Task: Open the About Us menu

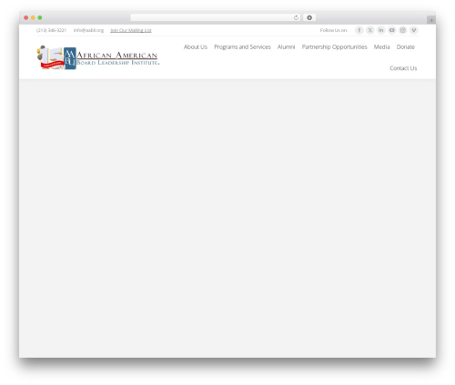Action: click(196, 47)
